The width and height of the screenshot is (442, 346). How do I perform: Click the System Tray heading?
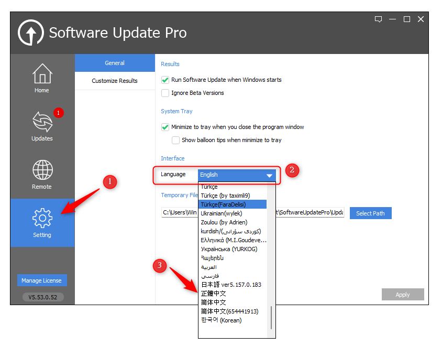point(176,111)
